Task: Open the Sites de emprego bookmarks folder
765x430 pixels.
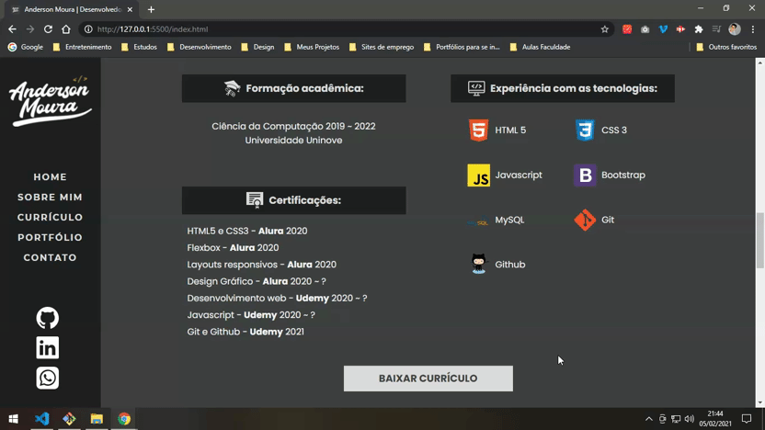Action: pos(382,47)
